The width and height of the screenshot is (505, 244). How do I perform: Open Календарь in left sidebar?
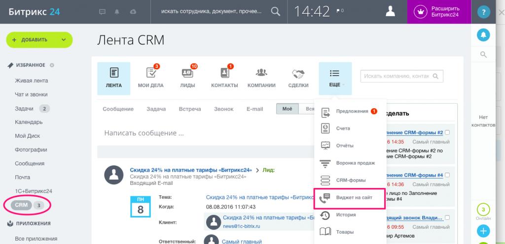click(x=29, y=122)
